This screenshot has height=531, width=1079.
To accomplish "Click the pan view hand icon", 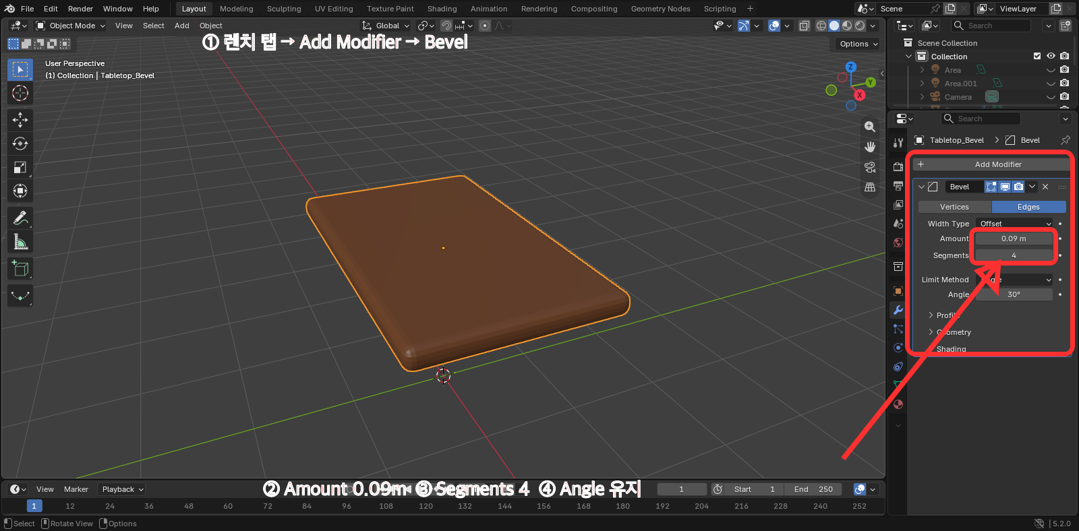I will pos(870,147).
